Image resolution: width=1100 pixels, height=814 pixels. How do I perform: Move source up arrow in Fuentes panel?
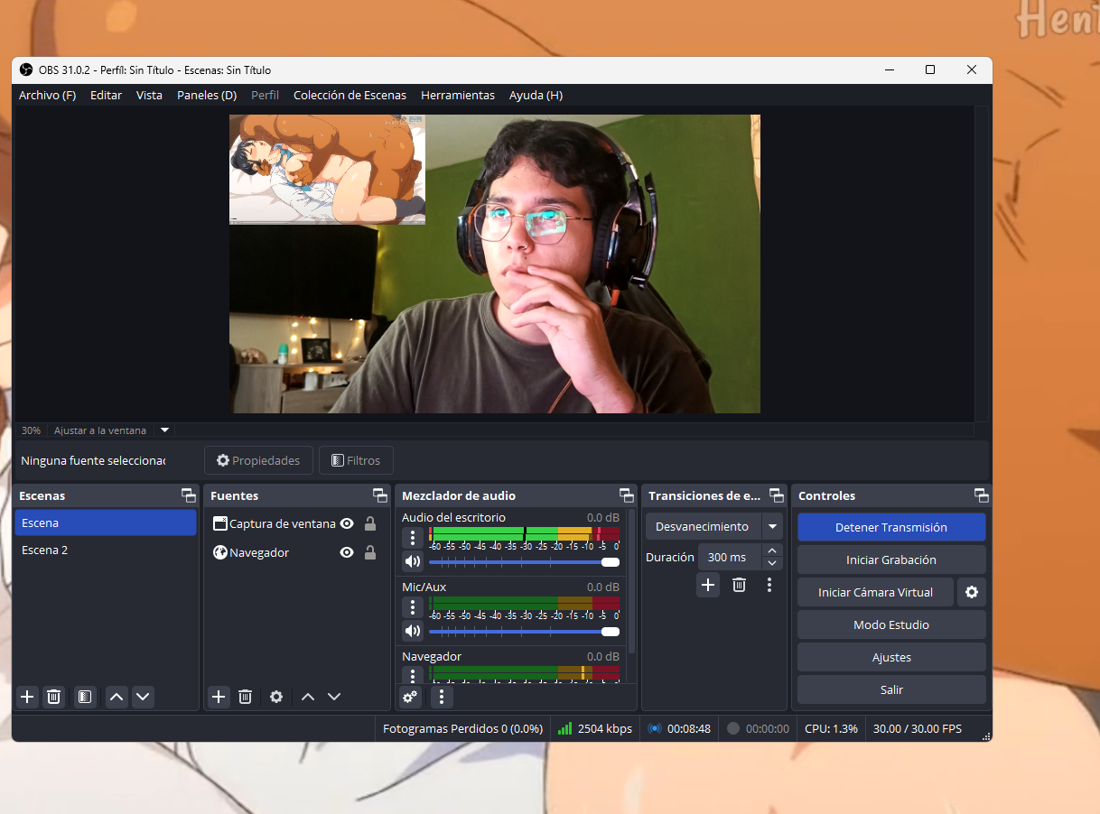tap(308, 697)
